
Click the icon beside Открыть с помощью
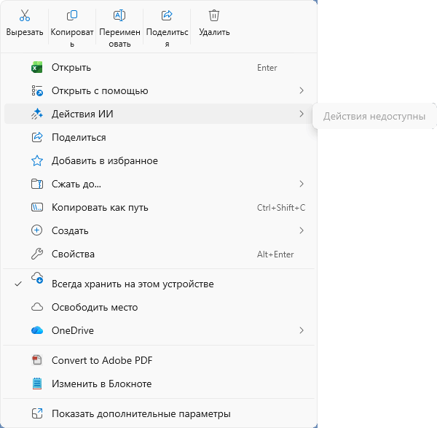coord(37,90)
